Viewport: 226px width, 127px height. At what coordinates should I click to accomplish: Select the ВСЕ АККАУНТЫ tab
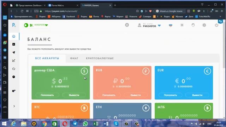point(47,58)
